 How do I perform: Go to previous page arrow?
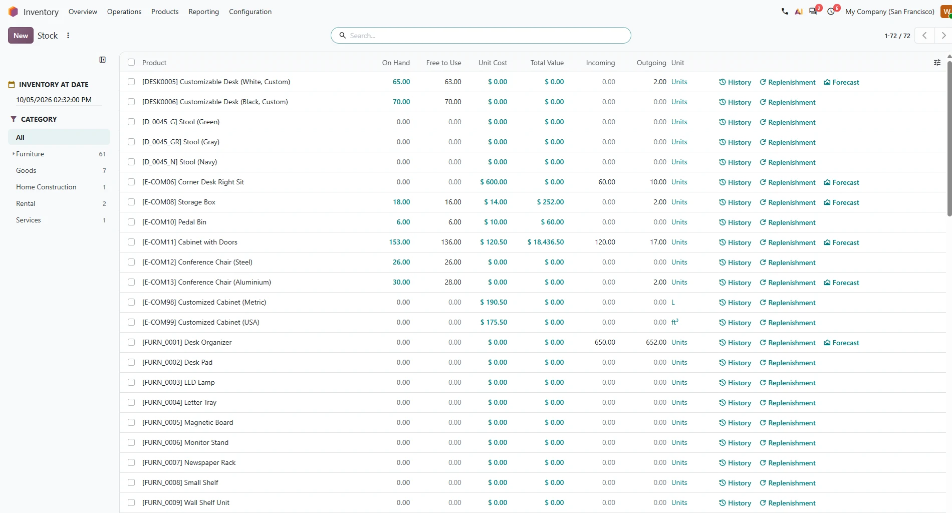coord(924,36)
